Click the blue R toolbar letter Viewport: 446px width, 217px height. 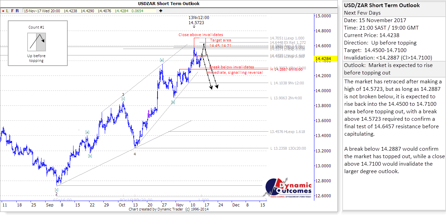coord(18,11)
